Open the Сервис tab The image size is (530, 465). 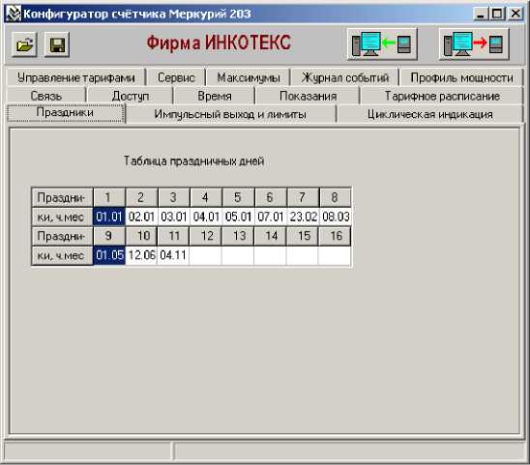pyautogui.click(x=176, y=77)
